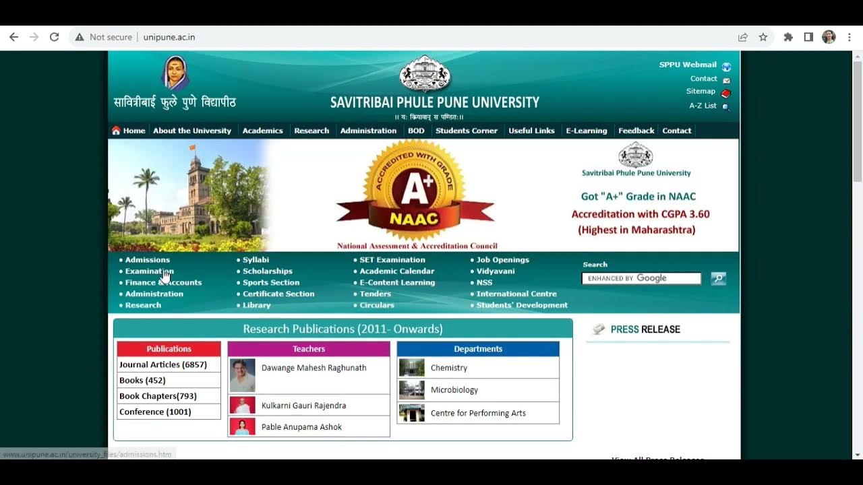
Task: Open International Centre link
Action: coord(516,294)
